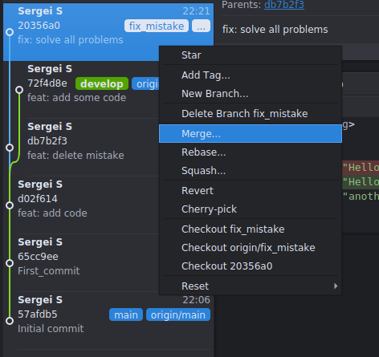Click the graph node of Initial commit
The height and width of the screenshot is (357, 379).
tap(10, 321)
